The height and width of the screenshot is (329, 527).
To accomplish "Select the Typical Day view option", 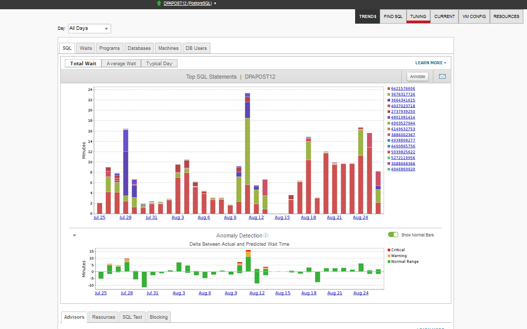I will [159, 64].
